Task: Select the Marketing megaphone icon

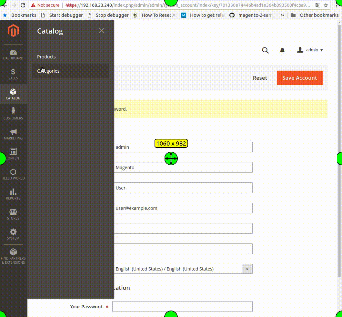Action: pos(13,133)
